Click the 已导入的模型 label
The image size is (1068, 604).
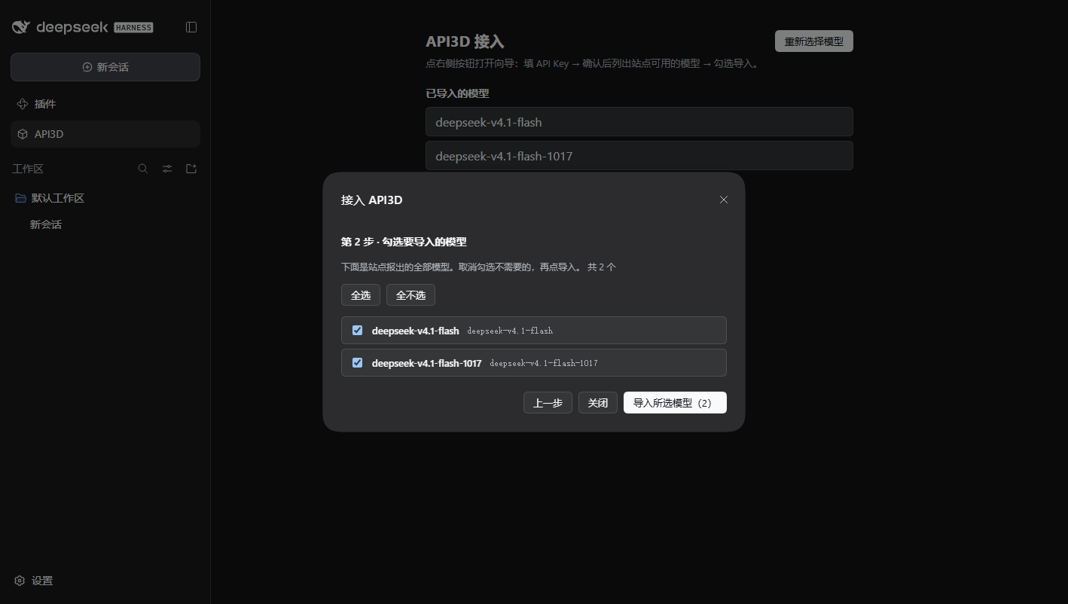(x=457, y=93)
